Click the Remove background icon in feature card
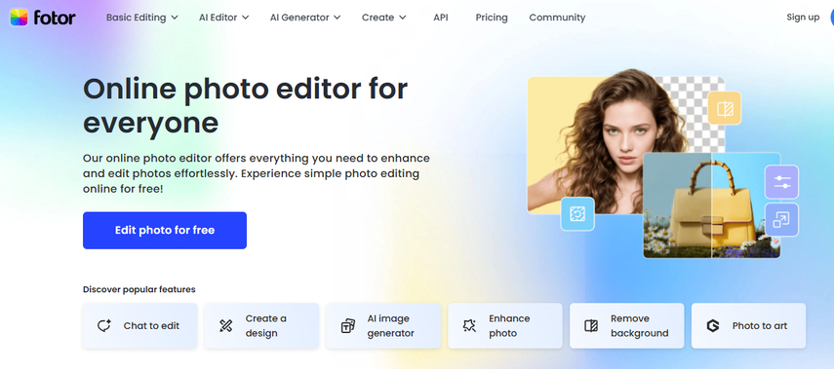This screenshot has width=834, height=369. (x=591, y=325)
